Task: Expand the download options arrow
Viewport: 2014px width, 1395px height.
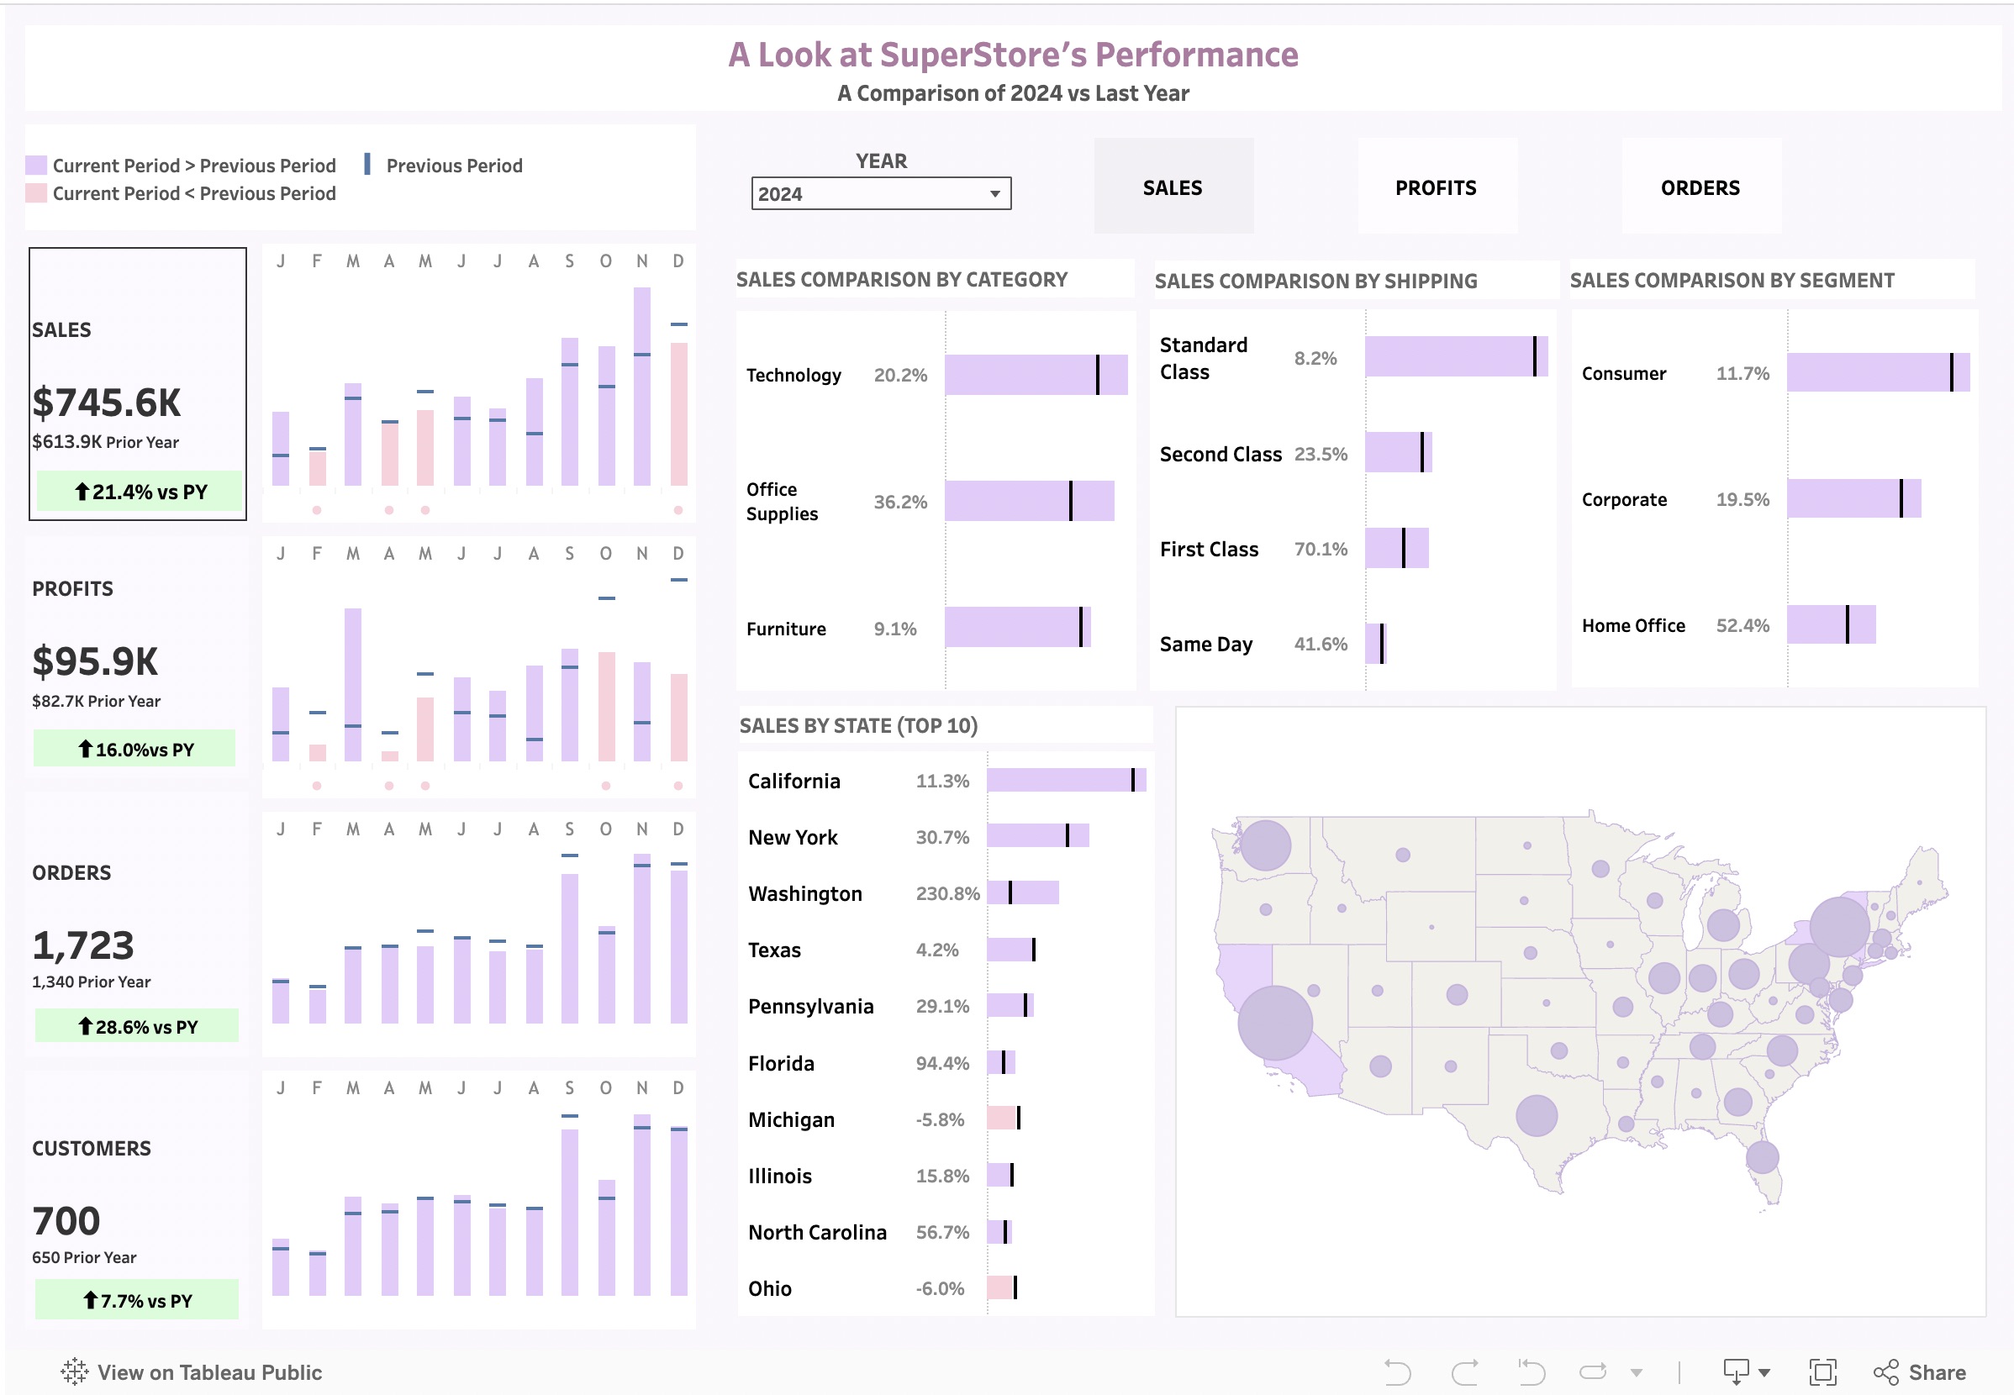Action: pos(1764,1373)
